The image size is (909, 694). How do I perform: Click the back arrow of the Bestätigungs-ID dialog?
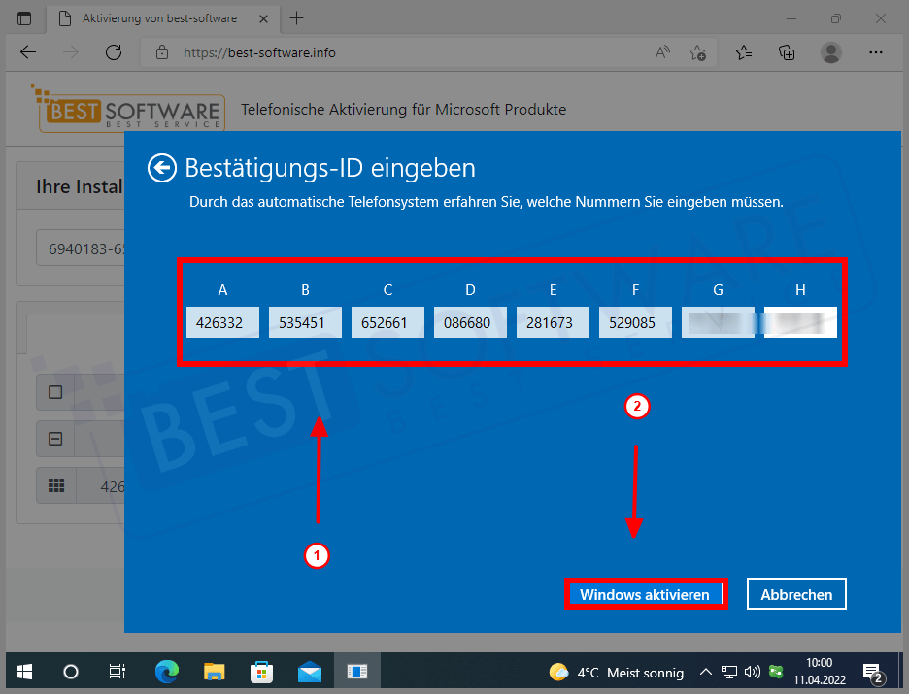(x=161, y=168)
